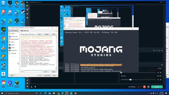The height and width of the screenshot is (95, 169).
Task: Click Upload button in Minecraft Log
Action: point(46,34)
